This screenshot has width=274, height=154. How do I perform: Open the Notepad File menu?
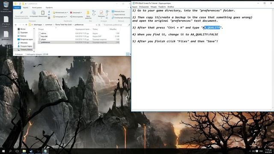135,7
